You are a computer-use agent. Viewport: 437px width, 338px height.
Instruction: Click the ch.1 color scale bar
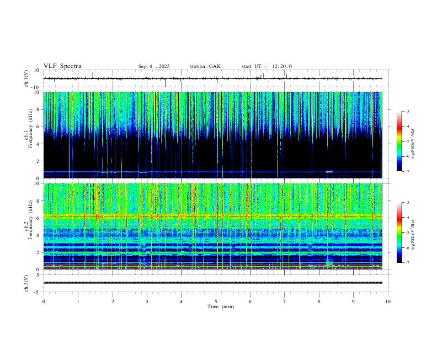399,141
